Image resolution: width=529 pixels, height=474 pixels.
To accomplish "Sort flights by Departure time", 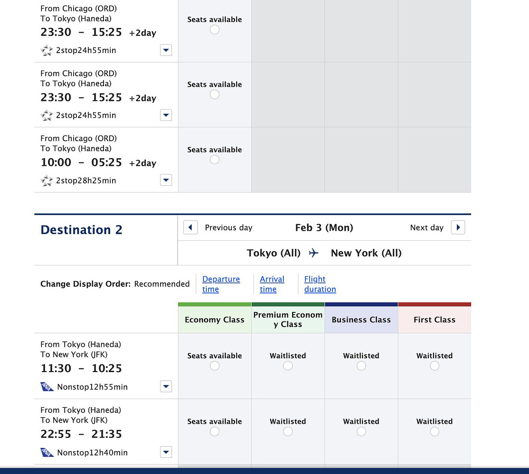I will click(x=221, y=284).
